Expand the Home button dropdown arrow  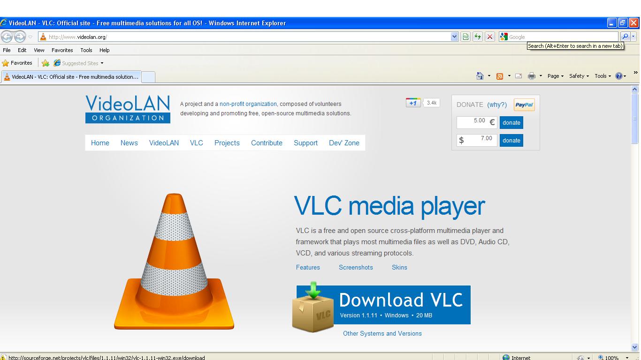(x=489, y=76)
